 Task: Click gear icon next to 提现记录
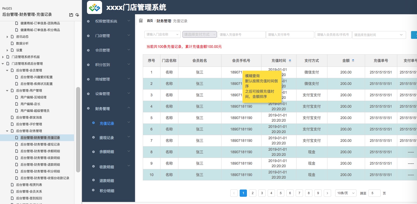click(x=93, y=137)
